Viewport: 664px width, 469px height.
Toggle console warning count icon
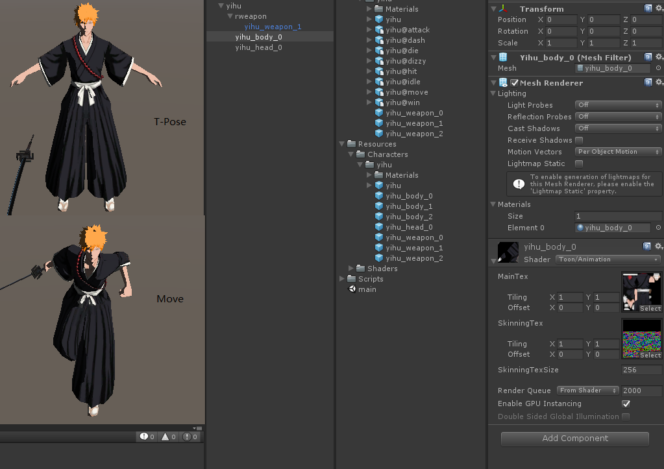(x=165, y=437)
